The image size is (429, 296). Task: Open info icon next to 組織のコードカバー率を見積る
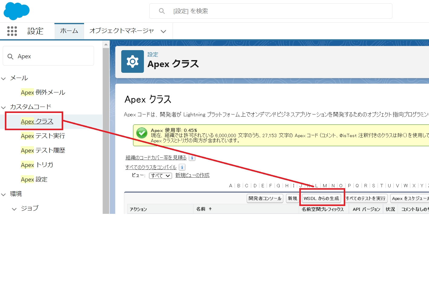tap(192, 158)
